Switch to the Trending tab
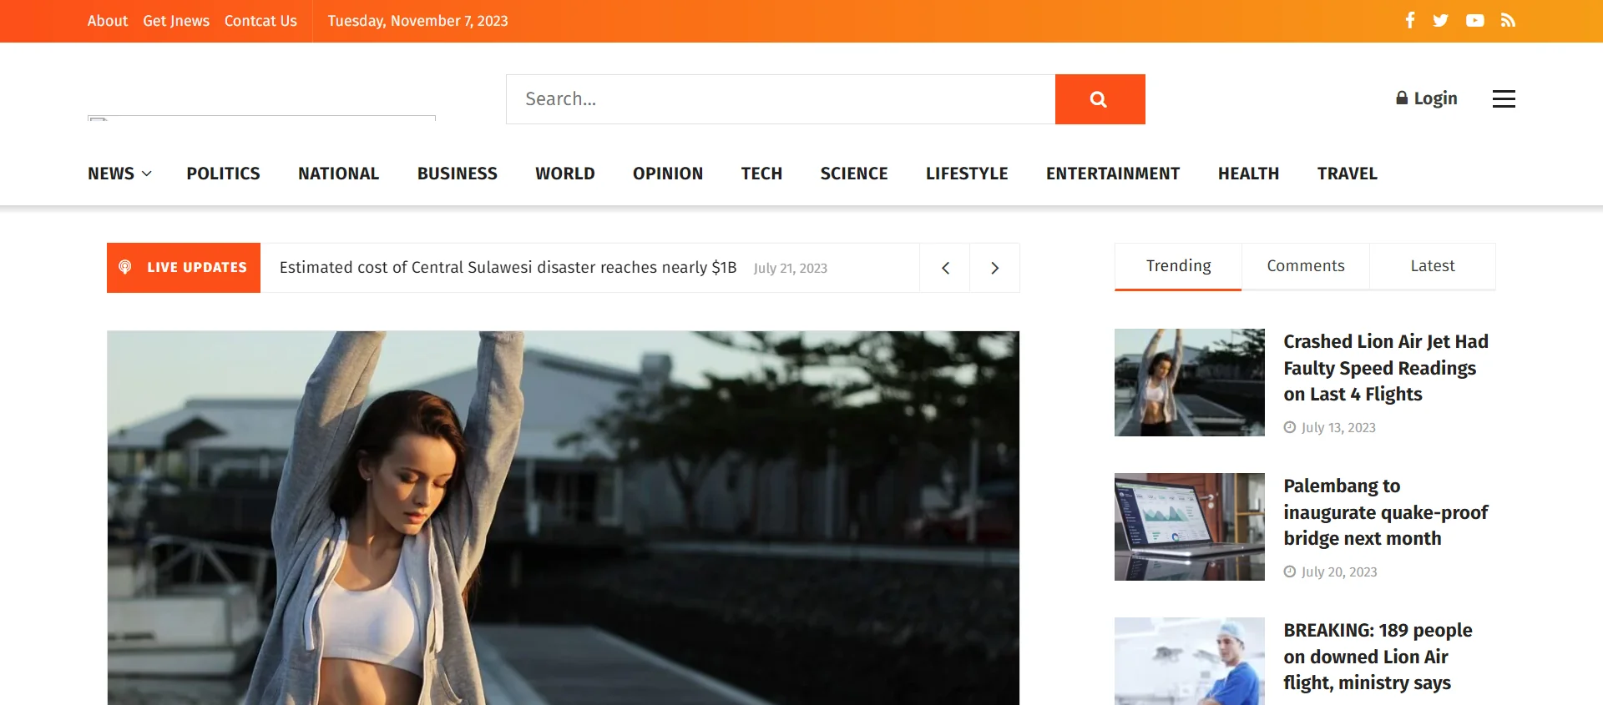This screenshot has width=1603, height=705. pyautogui.click(x=1178, y=266)
